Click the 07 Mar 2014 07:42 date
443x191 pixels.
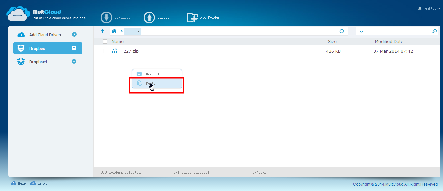(x=393, y=51)
